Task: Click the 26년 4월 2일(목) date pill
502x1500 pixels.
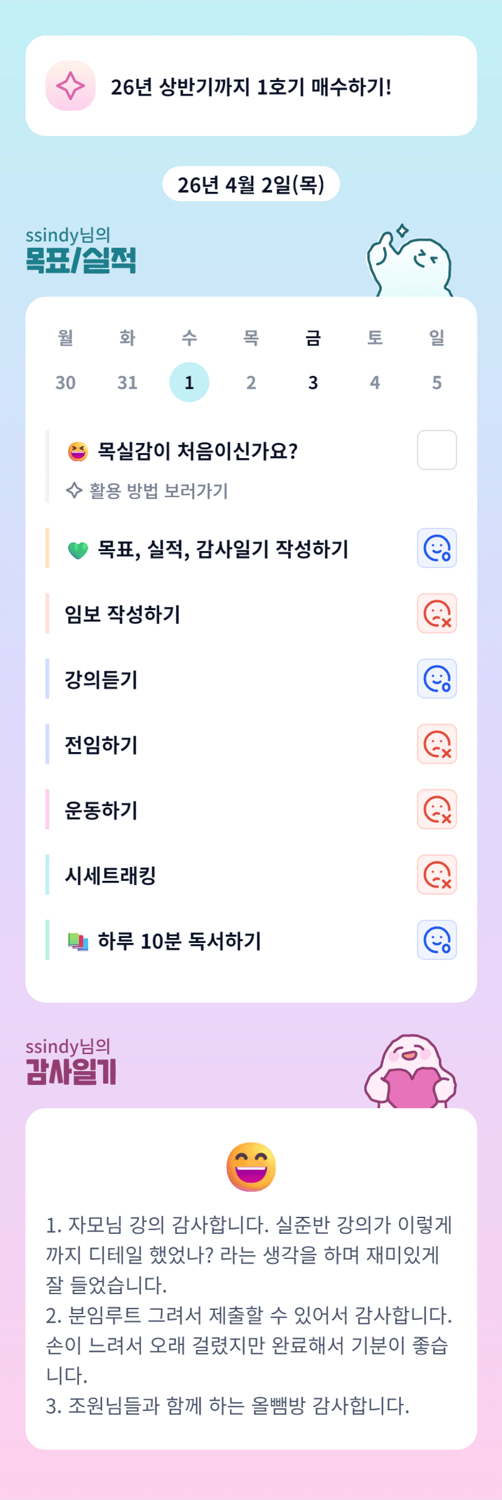Action: tap(251, 184)
